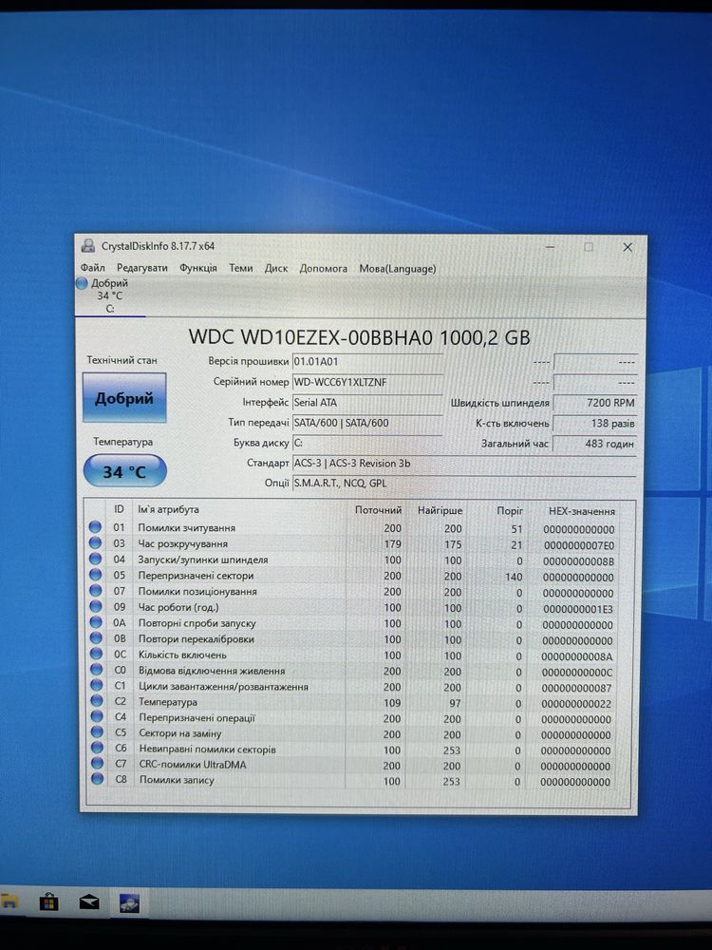Click status icon for Час розкручування row
Viewport: 712px width, 950px height.
click(x=95, y=542)
